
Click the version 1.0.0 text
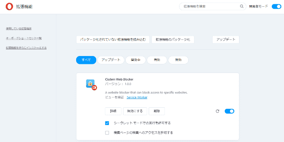(x=118, y=84)
